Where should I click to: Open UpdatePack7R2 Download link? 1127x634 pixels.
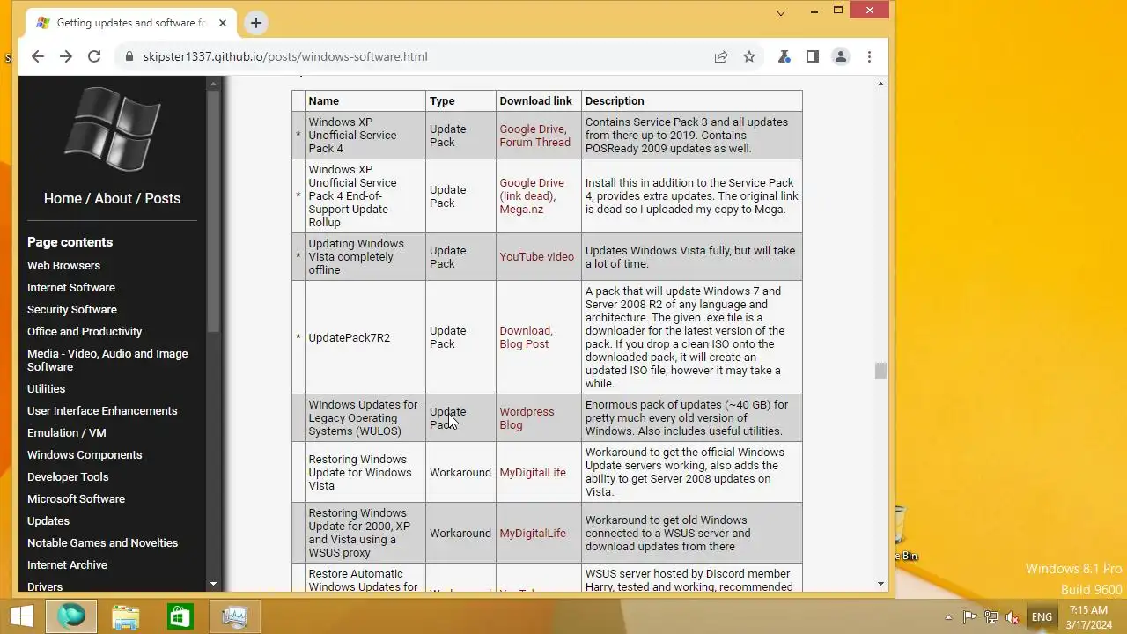click(x=525, y=330)
